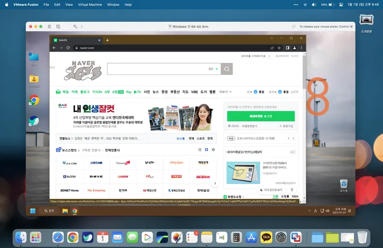This screenshot has width=383, height=248.
Task: Open the Edit menu
Action: [57, 4]
